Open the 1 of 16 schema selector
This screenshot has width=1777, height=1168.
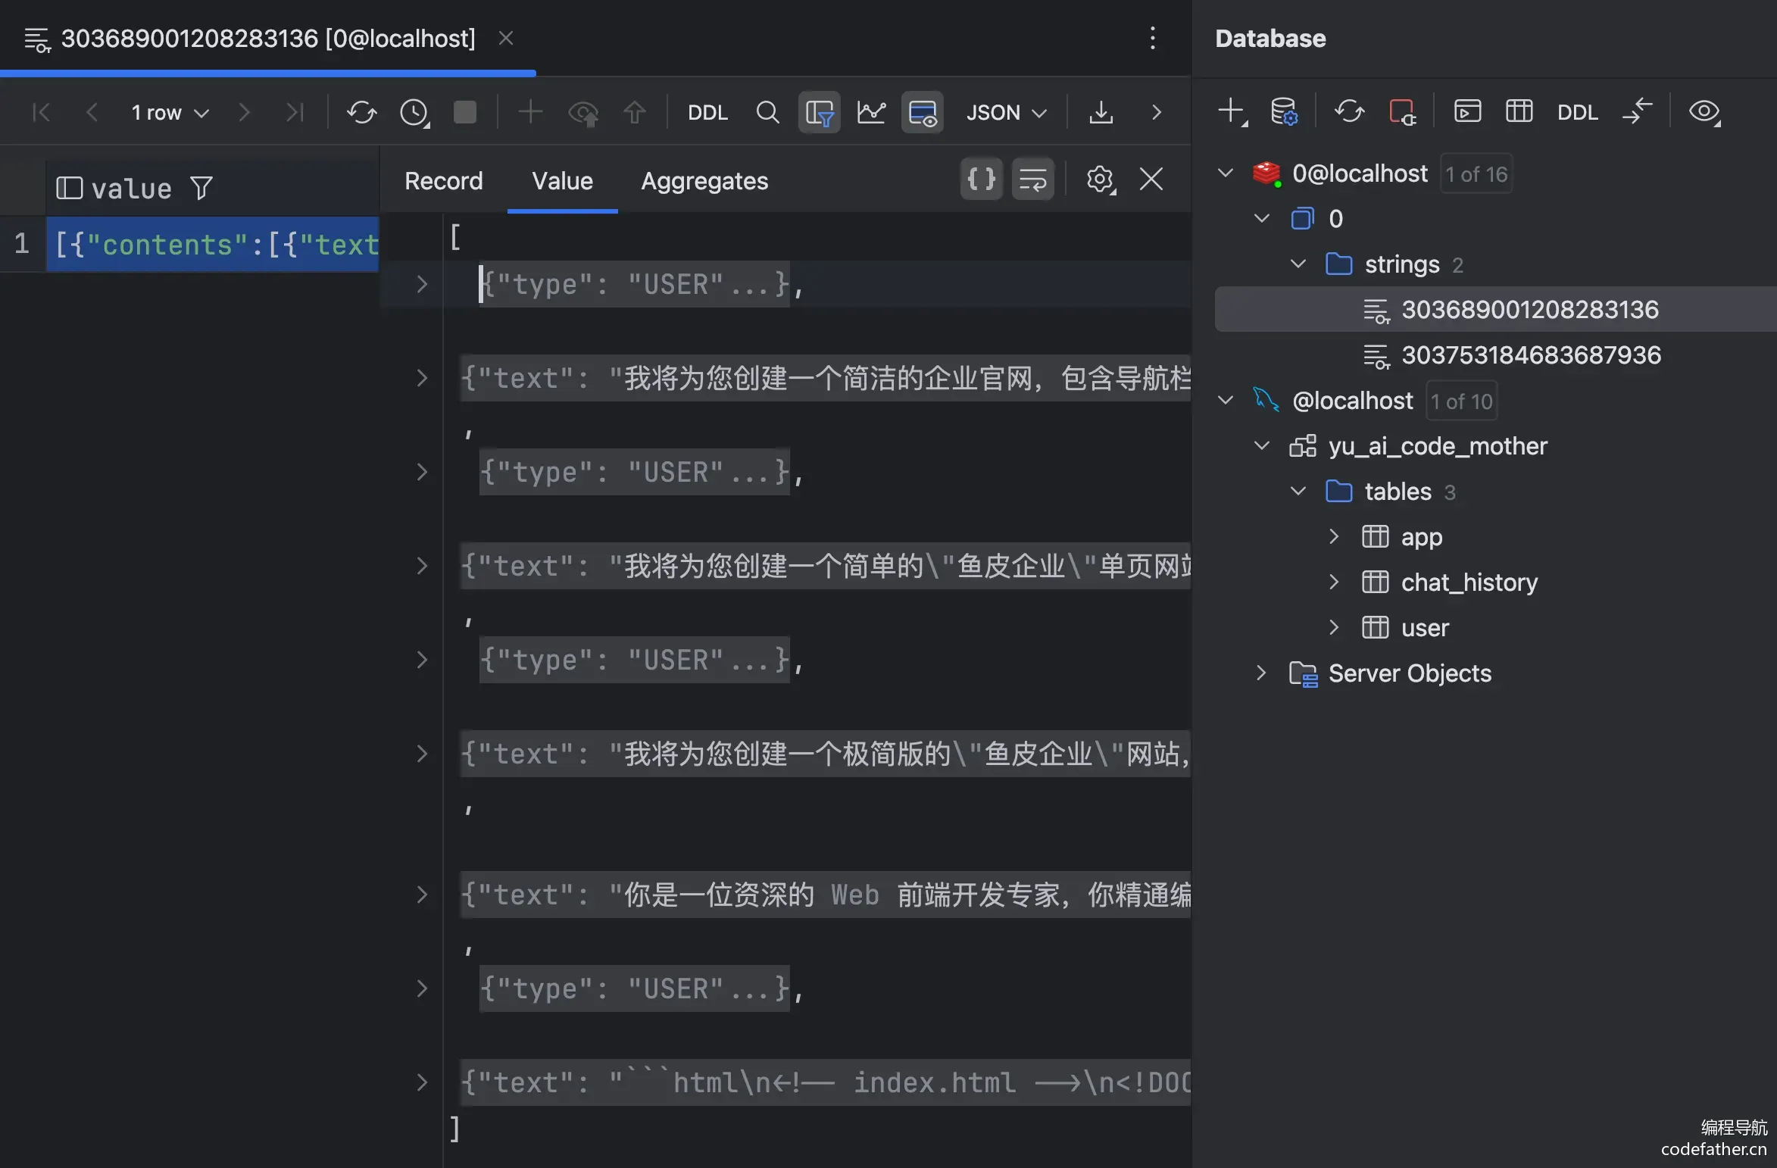click(x=1476, y=174)
